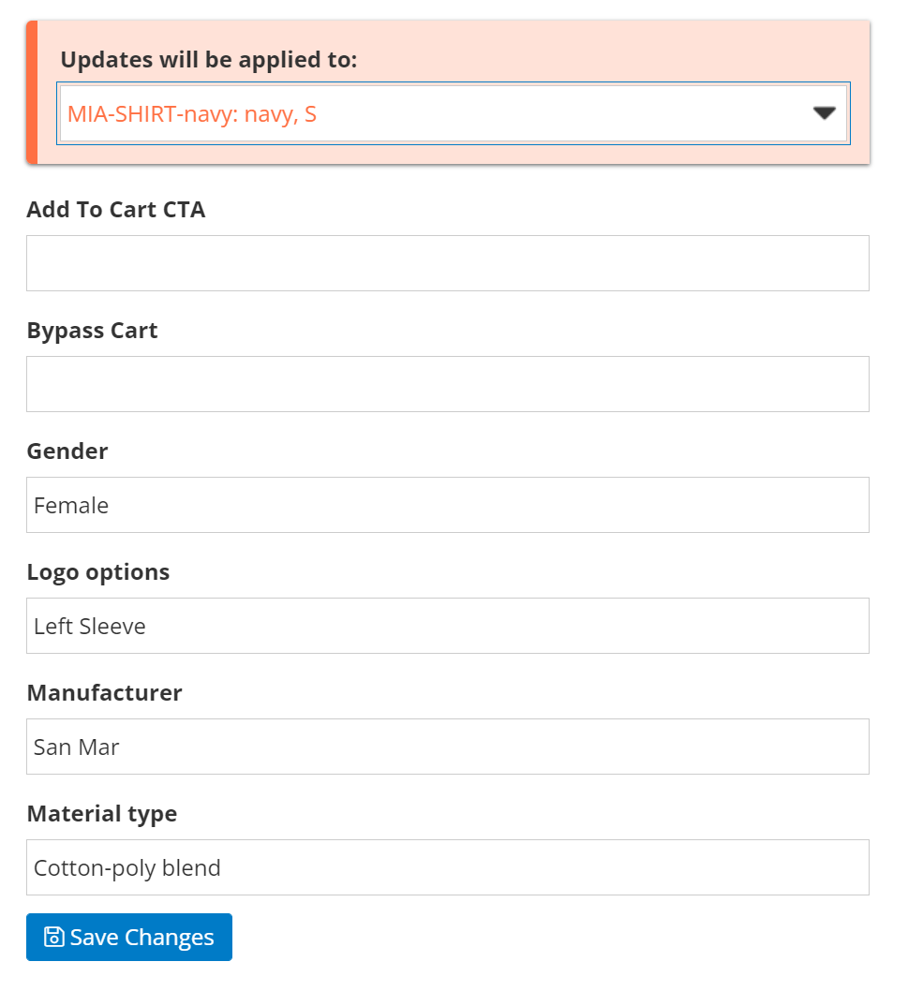Click the Add To Cart CTA label
908x1006 pixels.
[116, 210]
